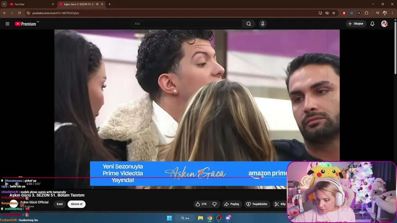
Task: Click chat message from 0Amaterasu
Action: coord(19,181)
